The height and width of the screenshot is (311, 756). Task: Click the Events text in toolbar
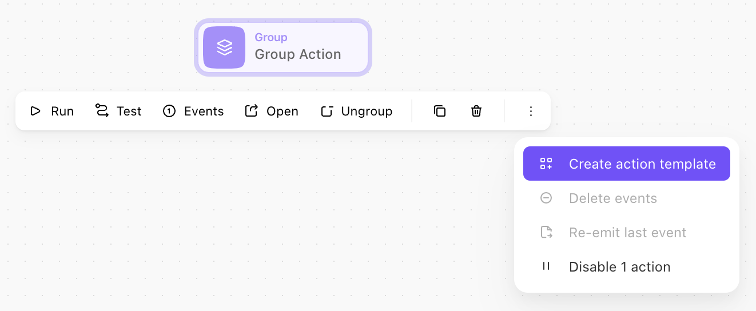tap(204, 111)
